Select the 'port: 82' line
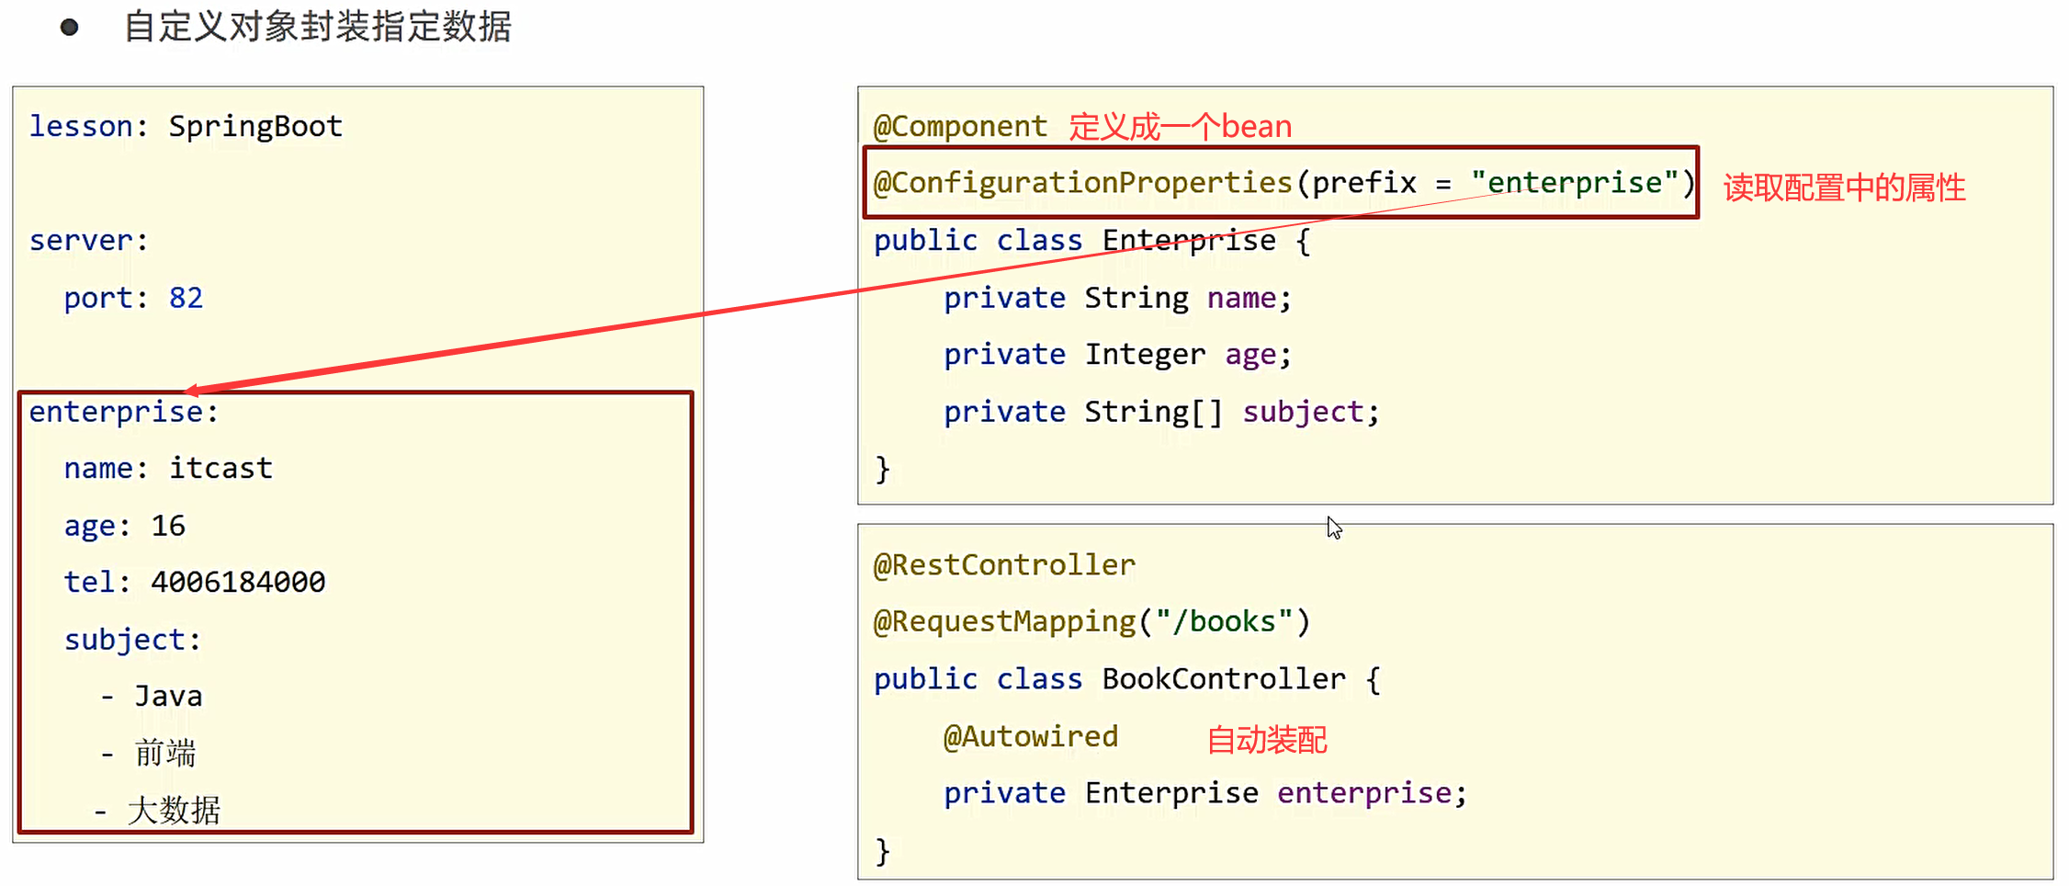 tap(133, 298)
